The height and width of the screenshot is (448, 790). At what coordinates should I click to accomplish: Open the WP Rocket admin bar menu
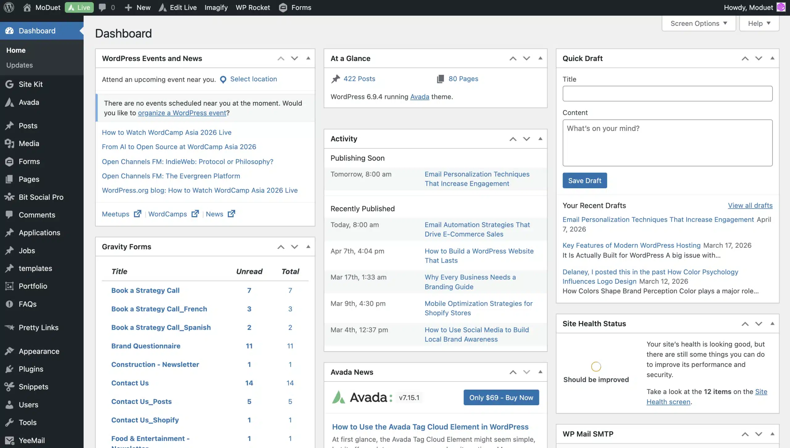point(253,7)
